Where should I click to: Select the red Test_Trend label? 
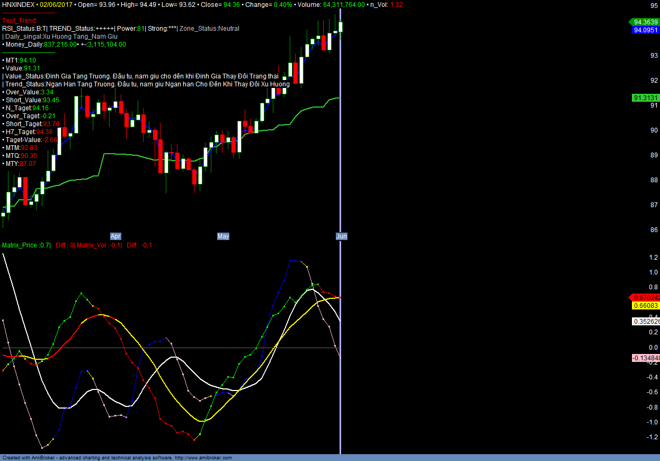[x=20, y=20]
